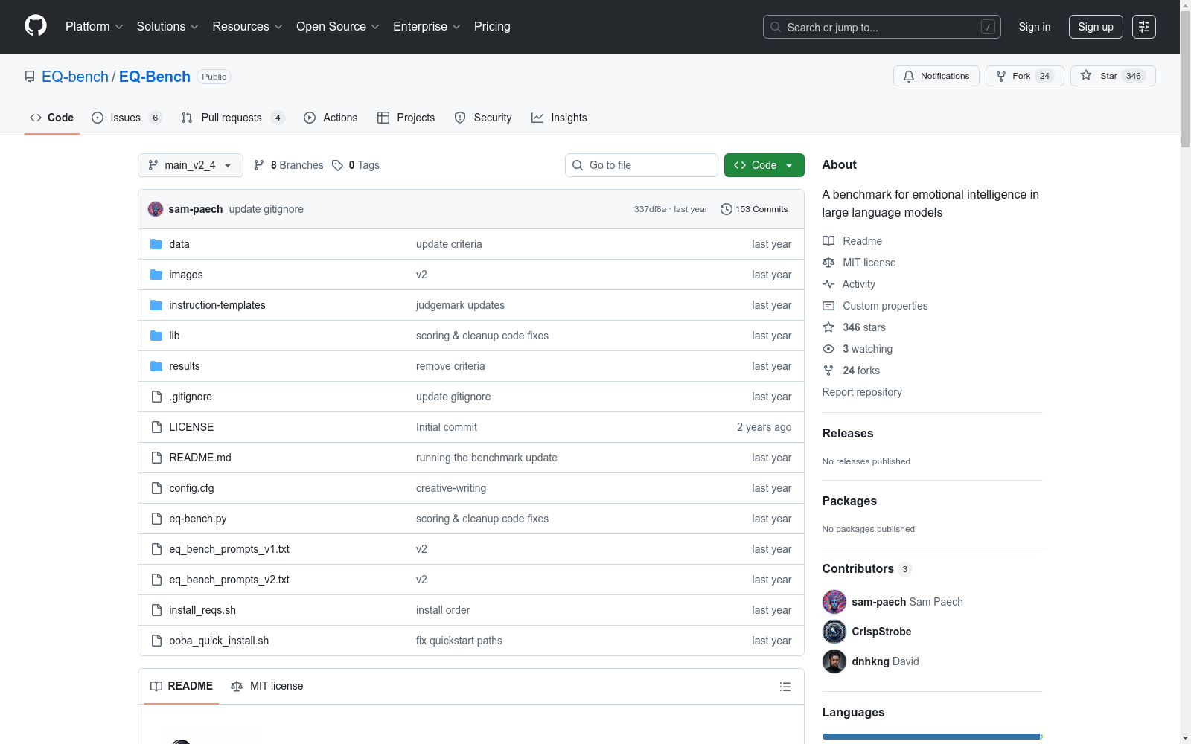This screenshot has width=1191, height=744.
Task: Click the watching eye icon
Action: coord(828,349)
